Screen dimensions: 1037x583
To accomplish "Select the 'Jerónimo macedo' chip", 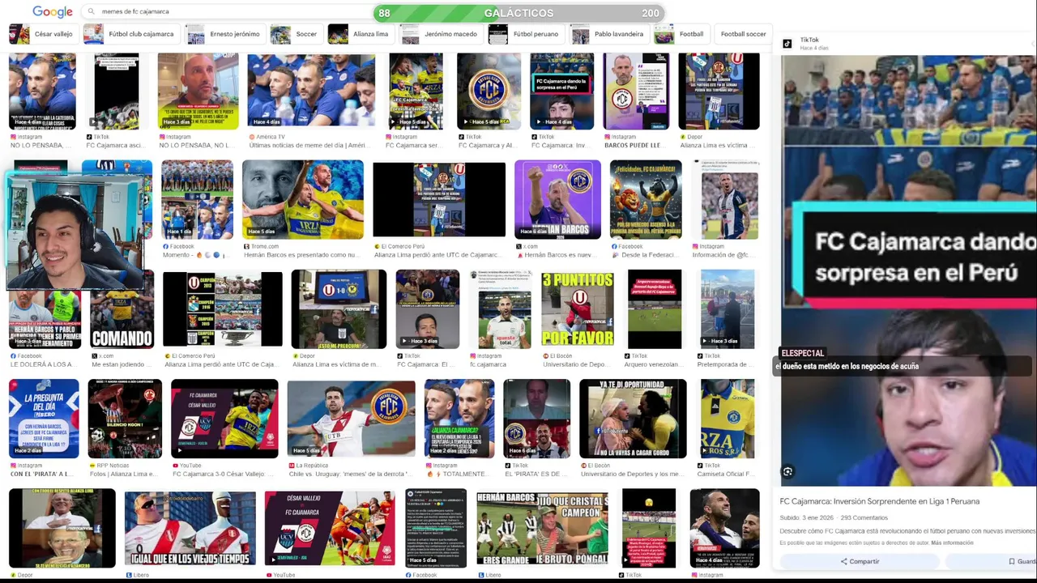I will point(440,34).
